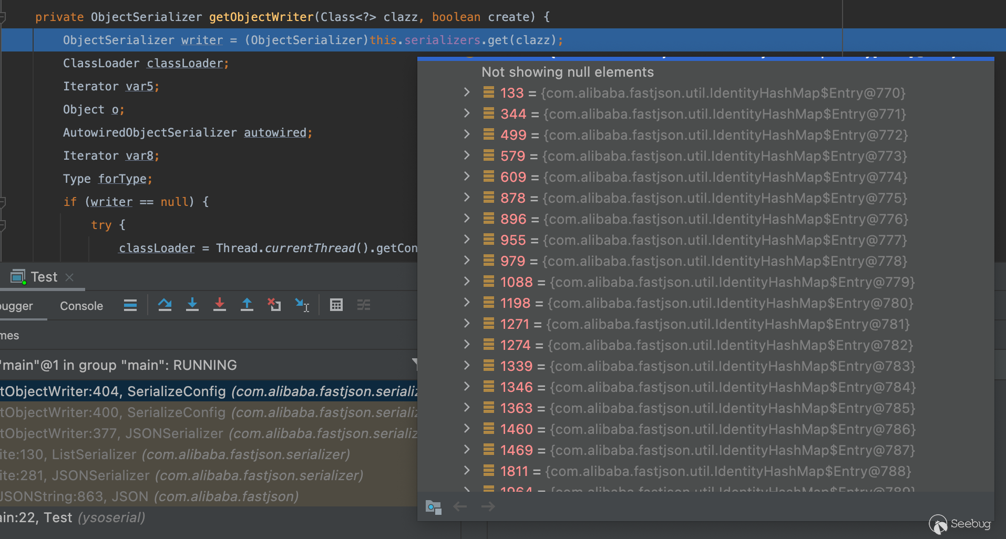Click the Show Execution Point icon
The image size is (1006, 539).
tap(130, 305)
